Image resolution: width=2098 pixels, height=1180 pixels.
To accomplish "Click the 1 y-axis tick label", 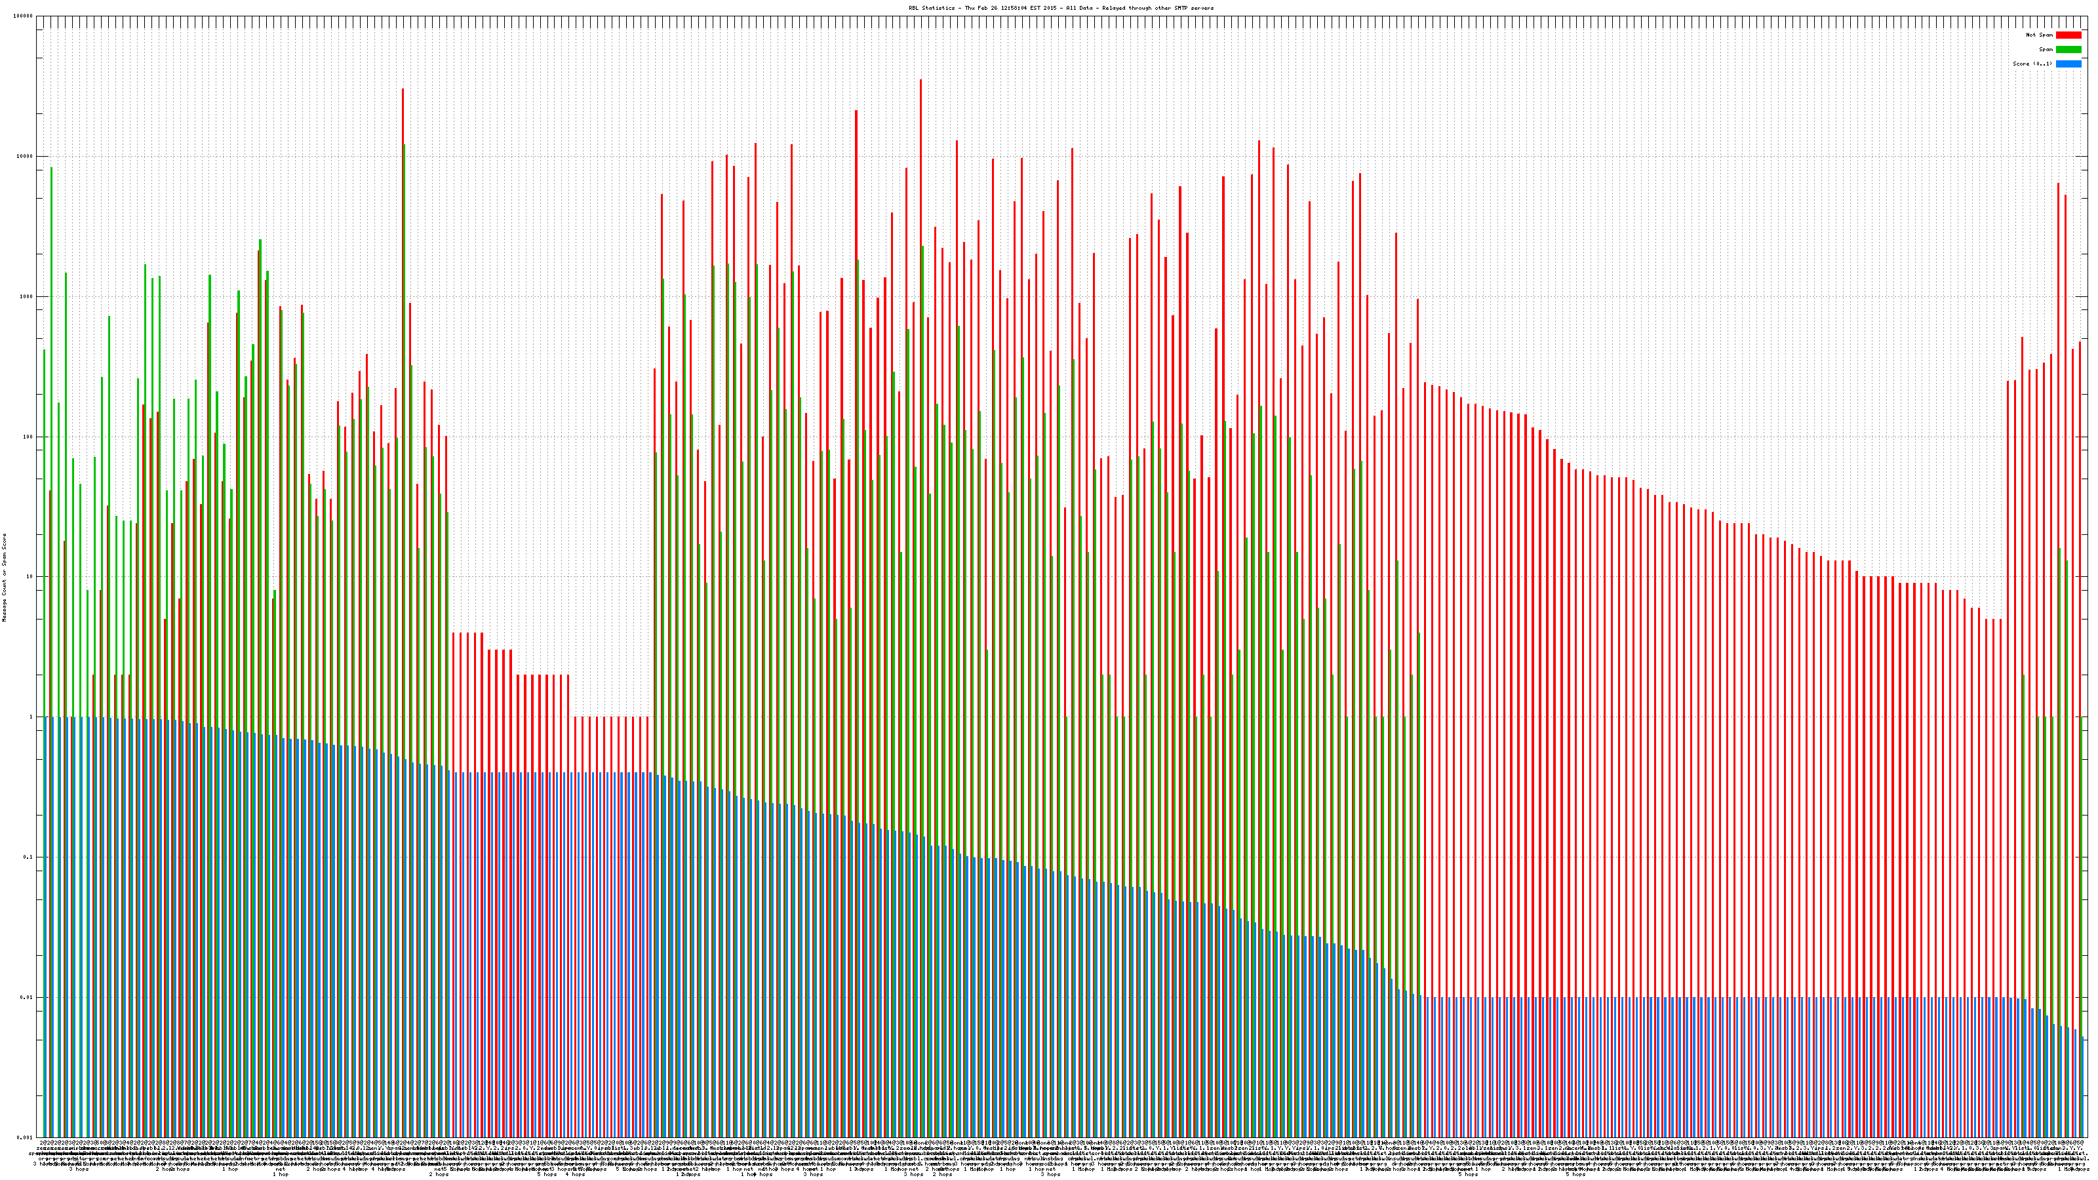I will pyautogui.click(x=31, y=717).
